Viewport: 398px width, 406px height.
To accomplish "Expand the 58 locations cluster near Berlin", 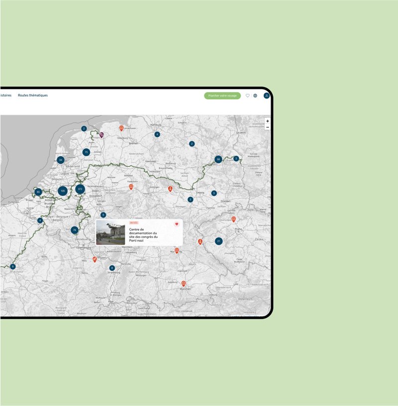I will pos(218,159).
